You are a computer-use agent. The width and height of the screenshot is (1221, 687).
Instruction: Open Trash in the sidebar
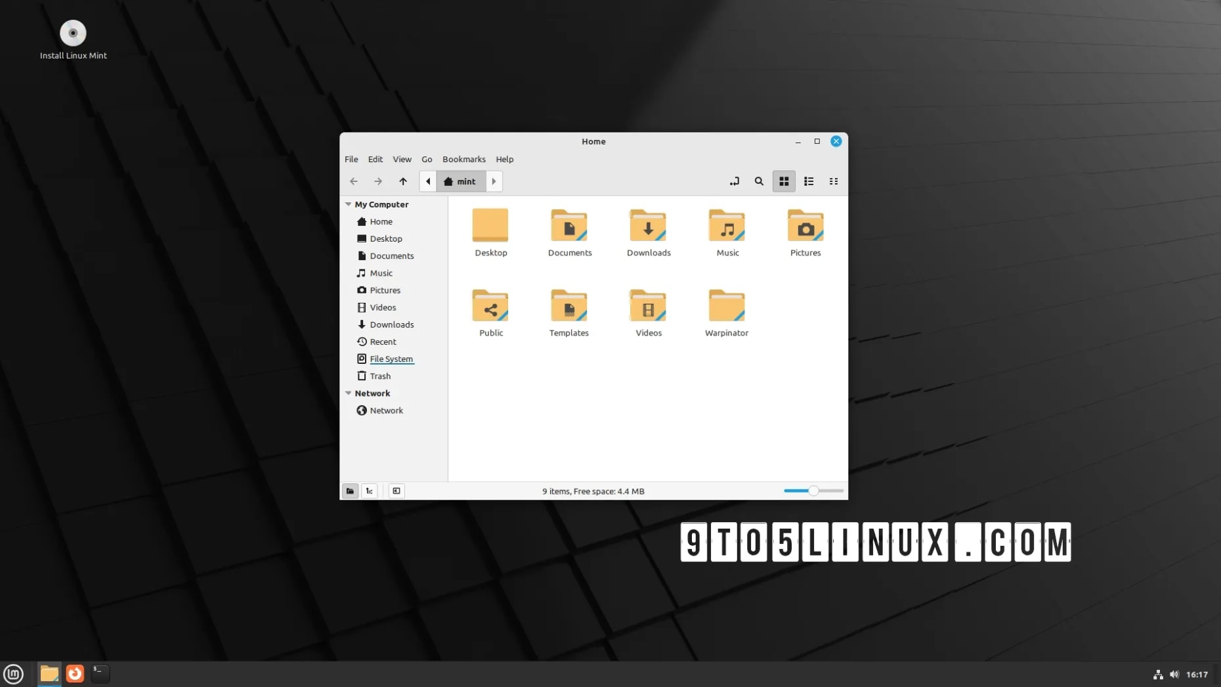pyautogui.click(x=394, y=376)
